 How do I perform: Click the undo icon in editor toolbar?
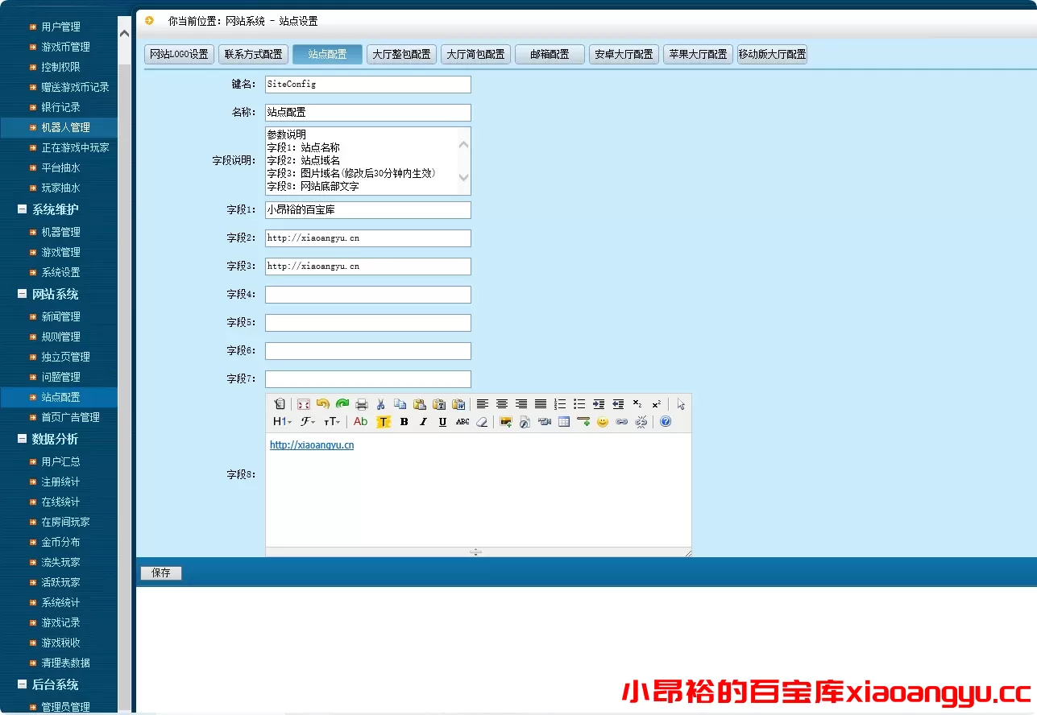[x=322, y=404]
